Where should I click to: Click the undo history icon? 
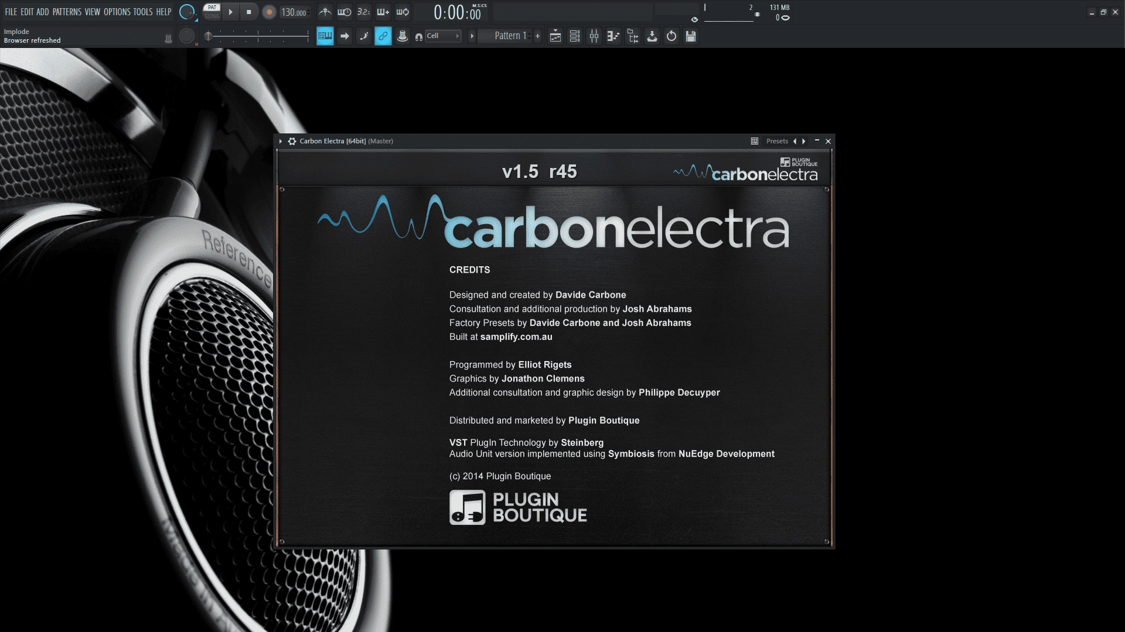[671, 36]
